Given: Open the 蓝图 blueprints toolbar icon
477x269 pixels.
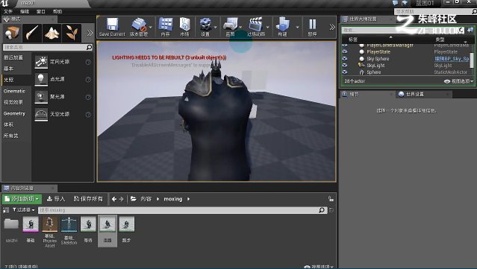Looking at the screenshot, I should click(x=230, y=27).
